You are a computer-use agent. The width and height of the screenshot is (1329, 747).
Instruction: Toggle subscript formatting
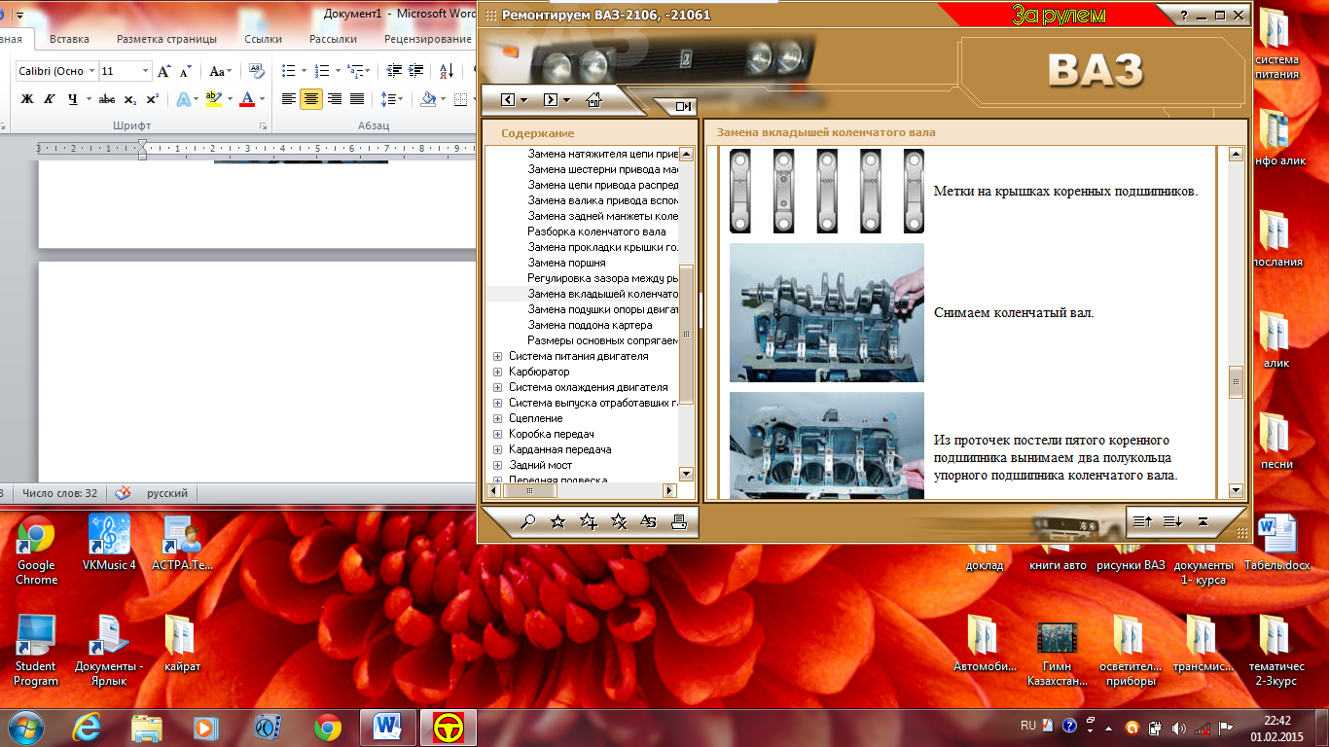pos(131,99)
